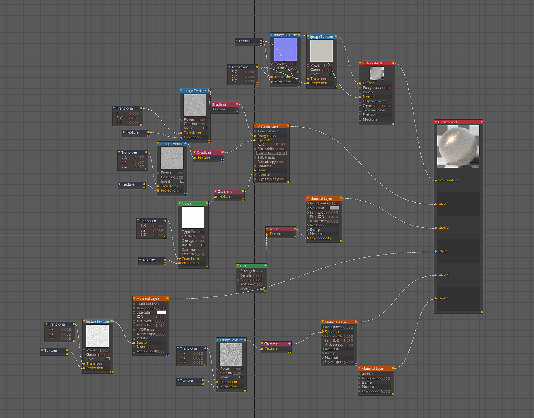534x418 pixels.
Task: Click the white preview square in Noise node
Action: (193, 217)
